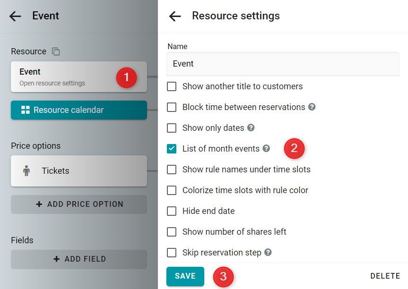408x289 pixels.
Task: Tick Show rule names under time slots
Action: [172, 170]
